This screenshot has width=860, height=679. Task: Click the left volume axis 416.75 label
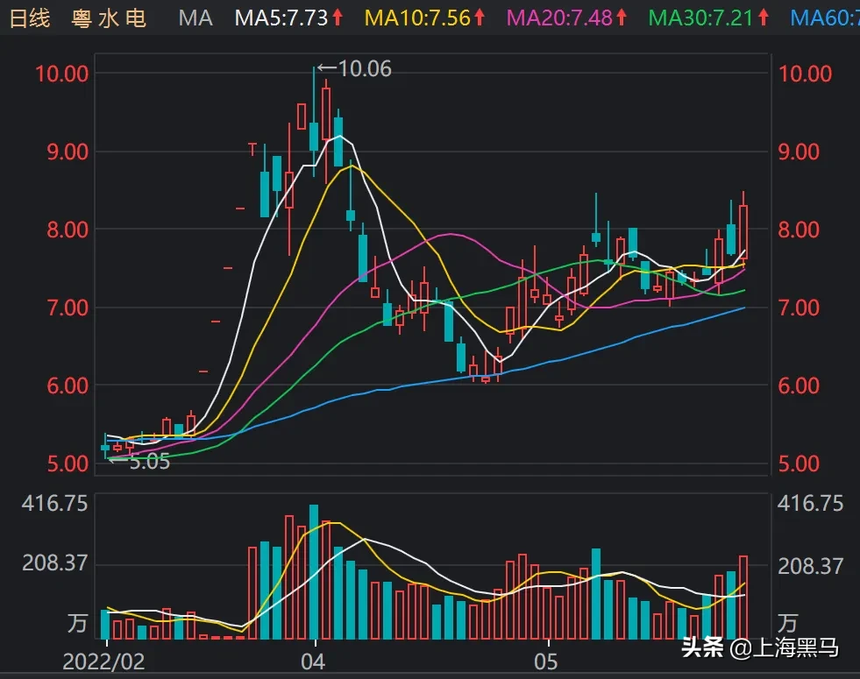point(55,503)
